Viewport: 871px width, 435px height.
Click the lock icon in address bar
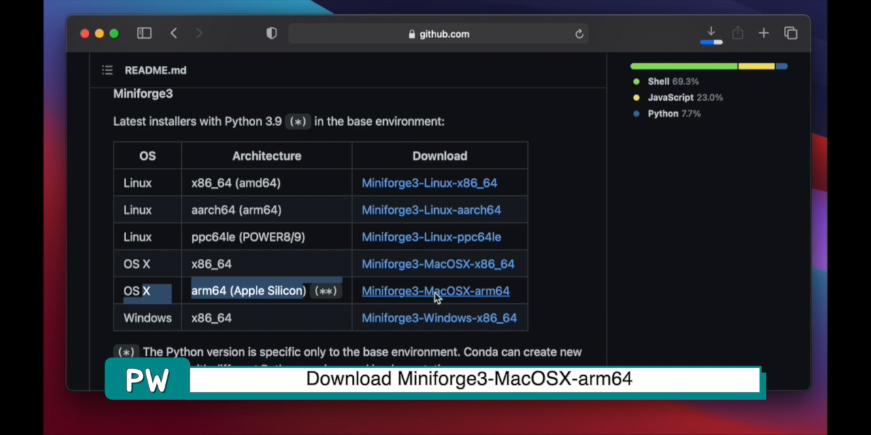pos(412,34)
